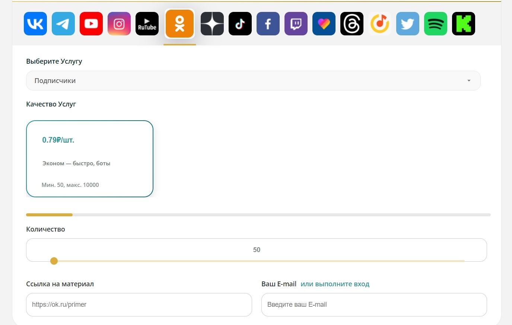
Task: Pick the green Kick icon
Action: (464, 24)
